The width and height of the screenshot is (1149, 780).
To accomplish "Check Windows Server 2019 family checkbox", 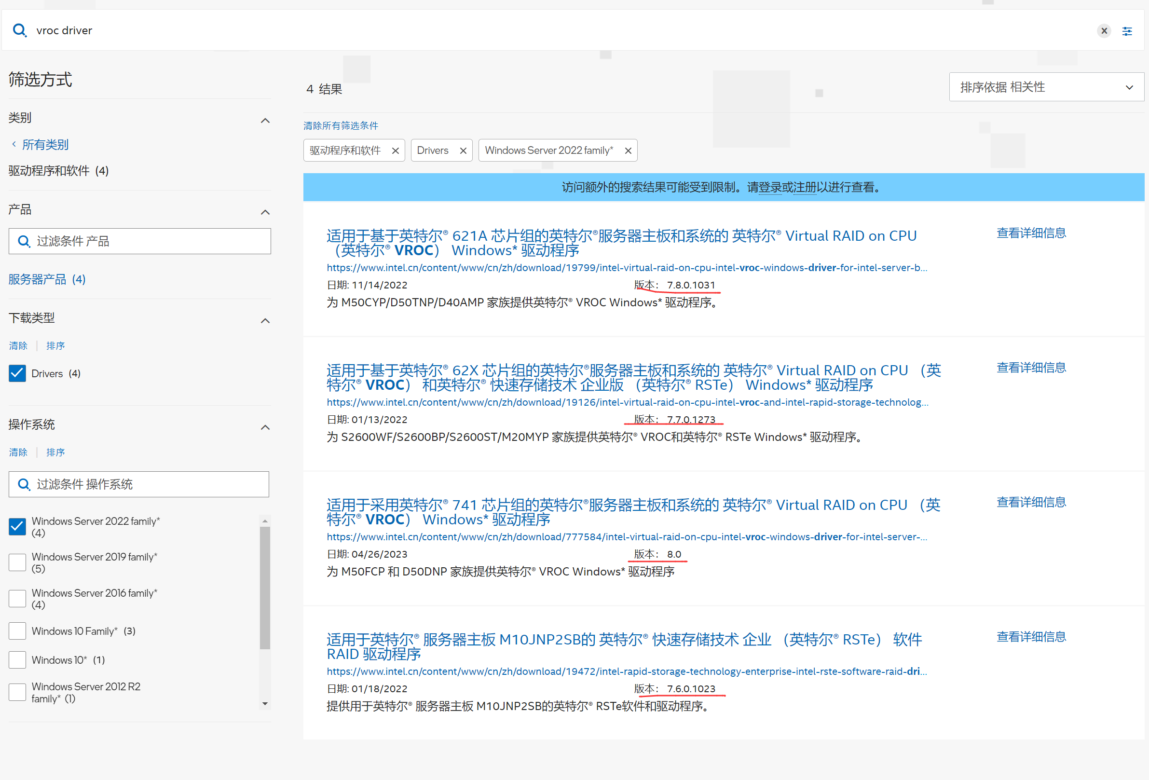I will click(17, 562).
